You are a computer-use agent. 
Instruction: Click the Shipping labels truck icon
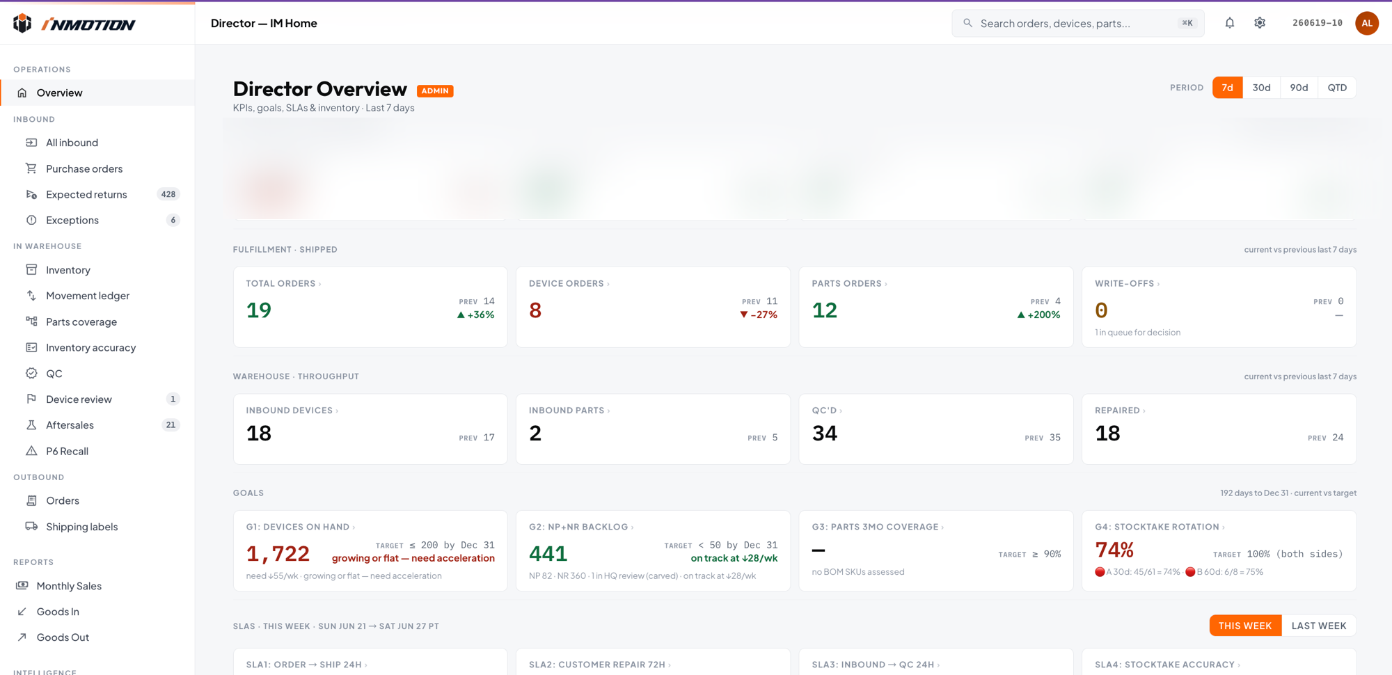click(x=31, y=526)
